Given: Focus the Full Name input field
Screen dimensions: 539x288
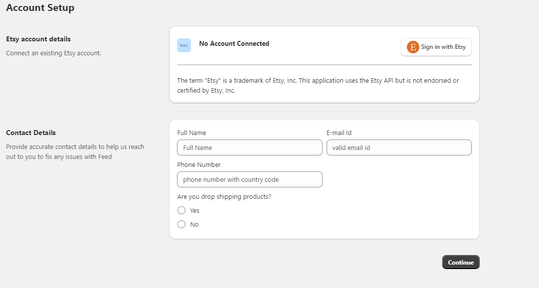Looking at the screenshot, I should (250, 147).
